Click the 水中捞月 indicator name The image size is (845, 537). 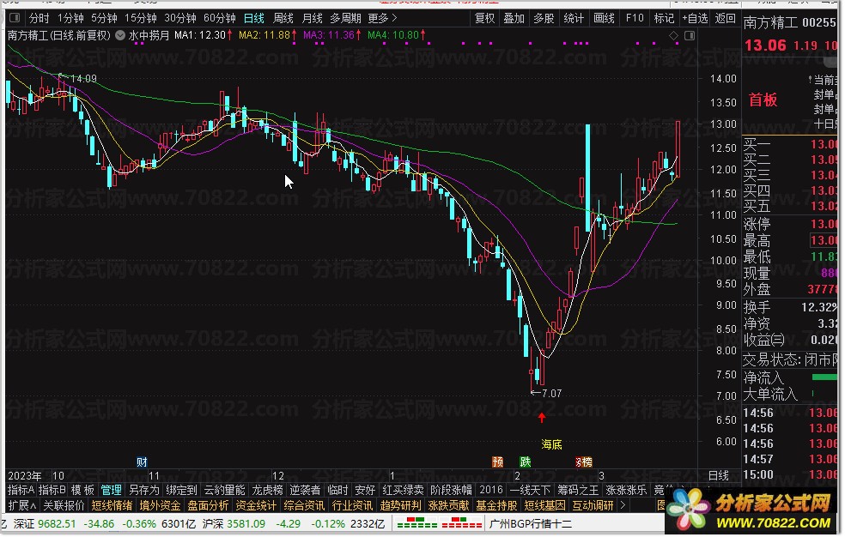pyautogui.click(x=149, y=35)
